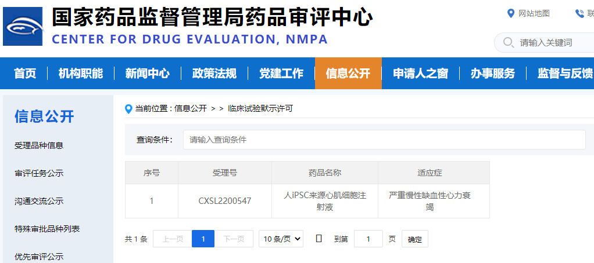Click the 严重慢性缺血性心力衰竭 indication cell
The height and width of the screenshot is (263, 594).
pyautogui.click(x=434, y=201)
